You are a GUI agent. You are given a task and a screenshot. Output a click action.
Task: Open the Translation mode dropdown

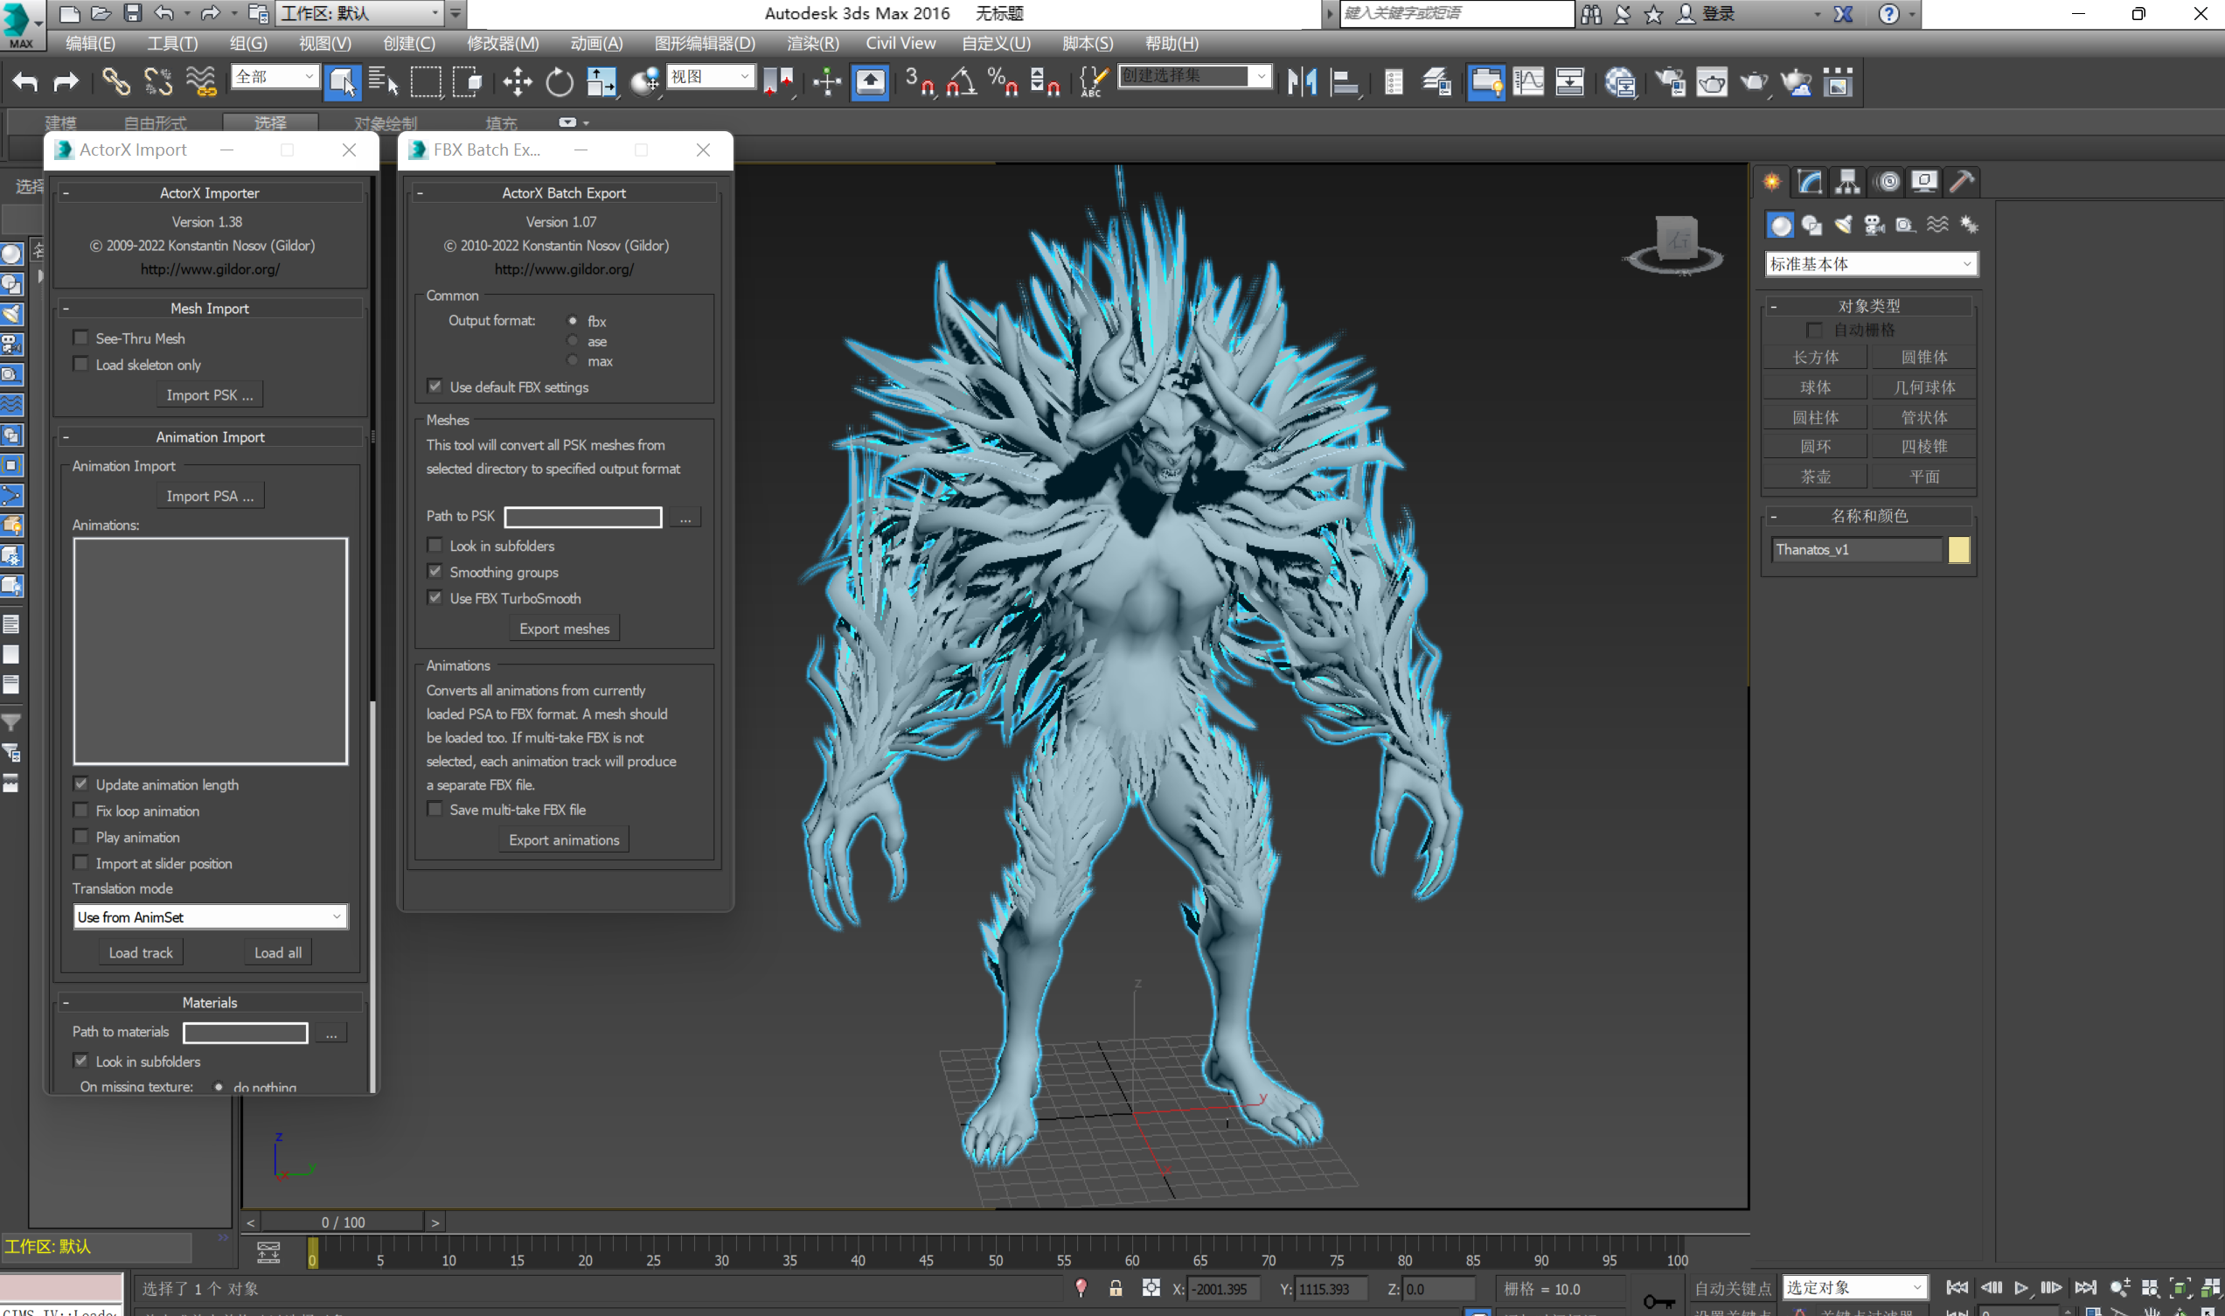211,917
